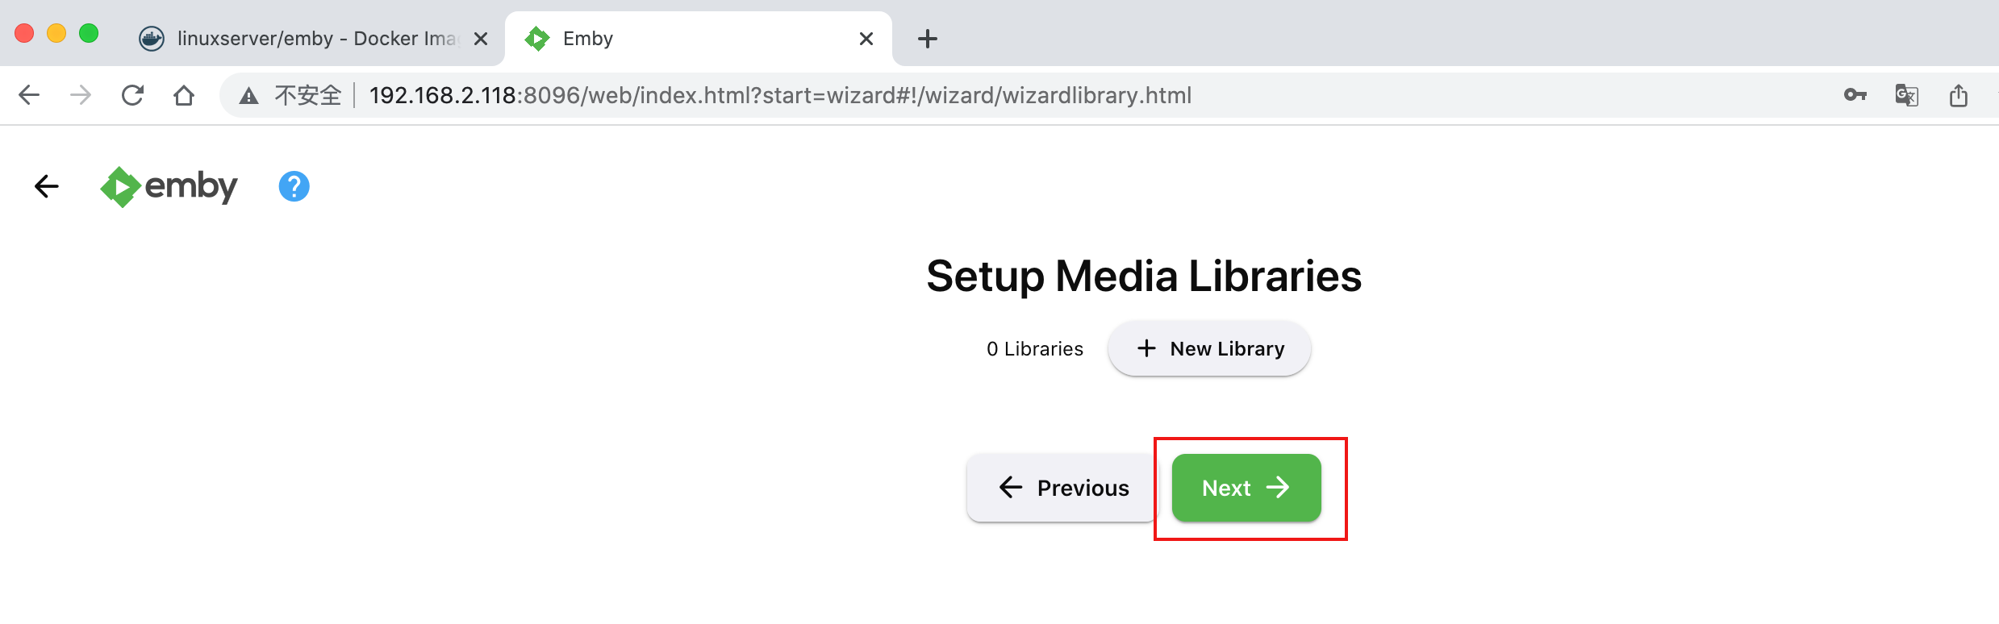This screenshot has width=1999, height=624.
Task: Switch to the linuxserver/emby Docker tab
Action: click(x=307, y=39)
